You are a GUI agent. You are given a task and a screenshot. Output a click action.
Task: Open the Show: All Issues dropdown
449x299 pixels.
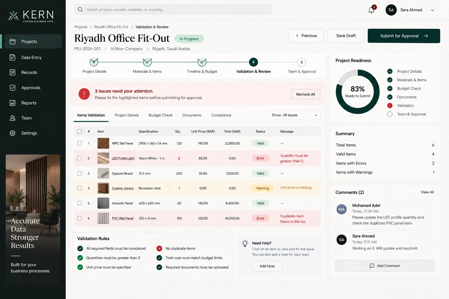click(x=295, y=115)
